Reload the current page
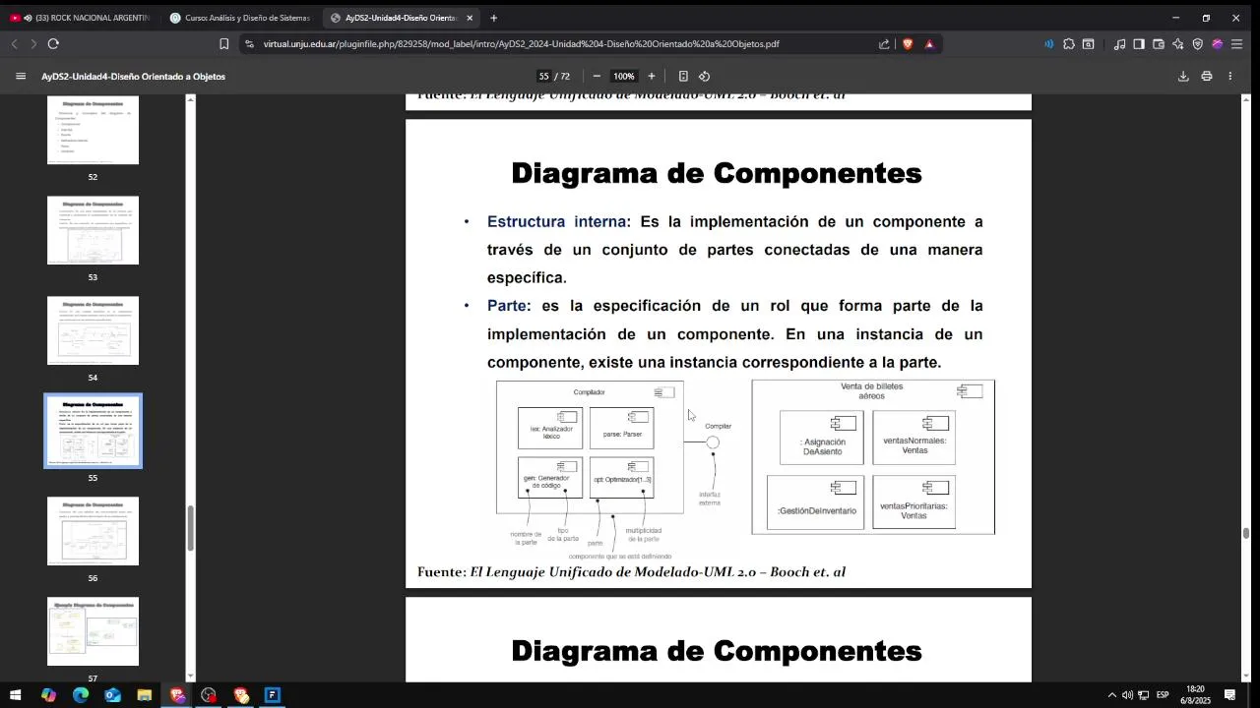Image resolution: width=1260 pixels, height=708 pixels. (53, 43)
